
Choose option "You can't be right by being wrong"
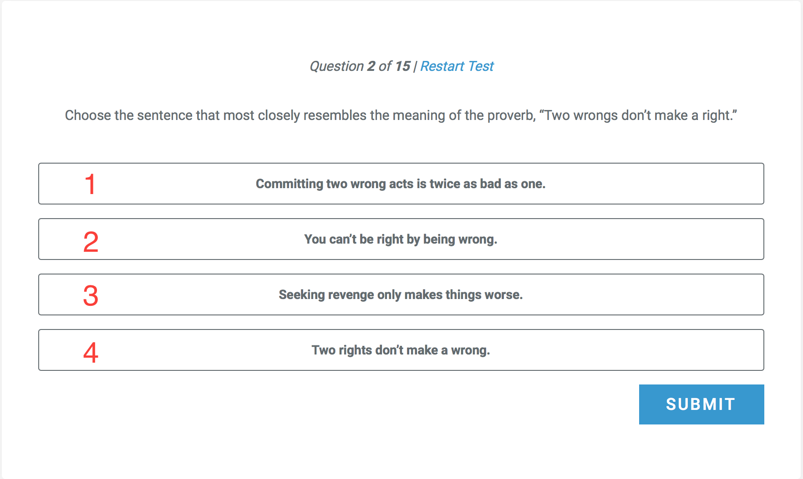[401, 239]
